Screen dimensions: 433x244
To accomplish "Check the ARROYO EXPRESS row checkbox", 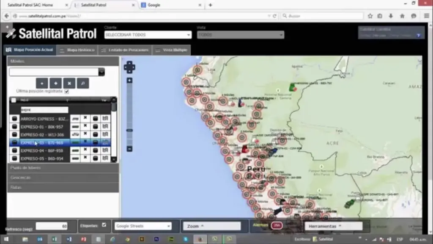I will (14, 119).
